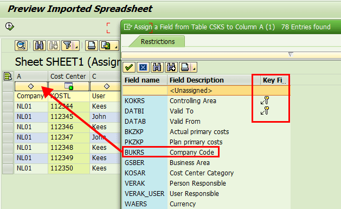The height and width of the screenshot is (209, 341).
Task: Click cost center cell 112346
Action: [x=69, y=127]
